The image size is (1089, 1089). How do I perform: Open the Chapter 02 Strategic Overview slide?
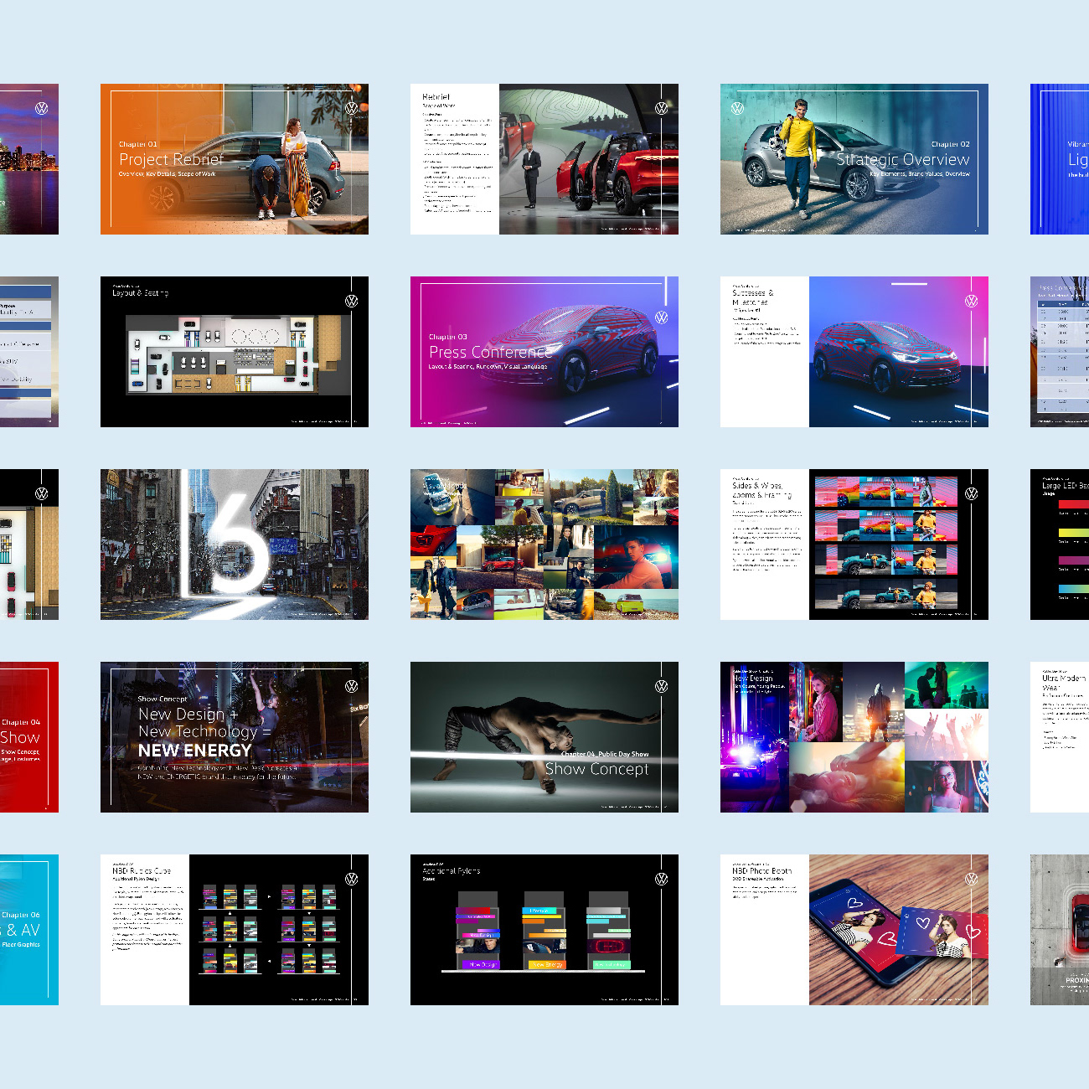tap(854, 159)
